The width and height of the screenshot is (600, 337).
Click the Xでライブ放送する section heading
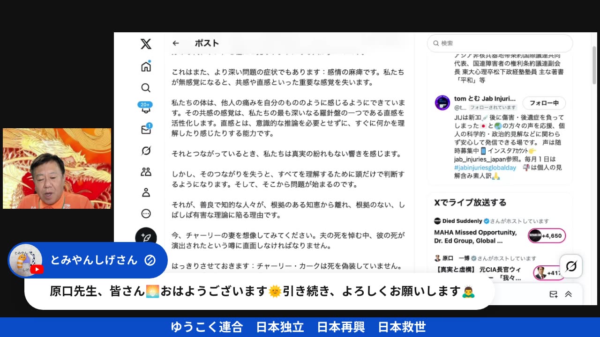[x=470, y=203]
